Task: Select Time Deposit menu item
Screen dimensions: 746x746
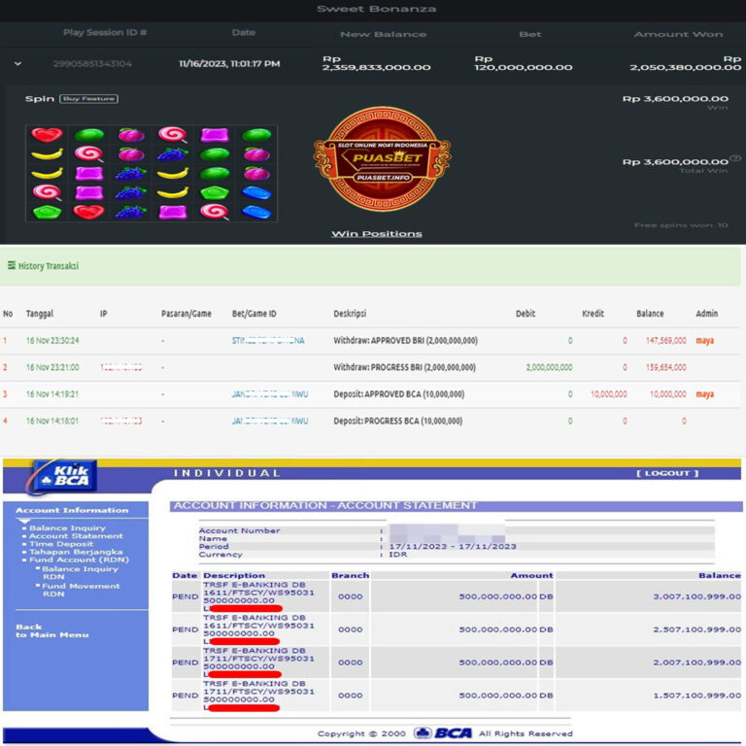Action: coord(61,544)
